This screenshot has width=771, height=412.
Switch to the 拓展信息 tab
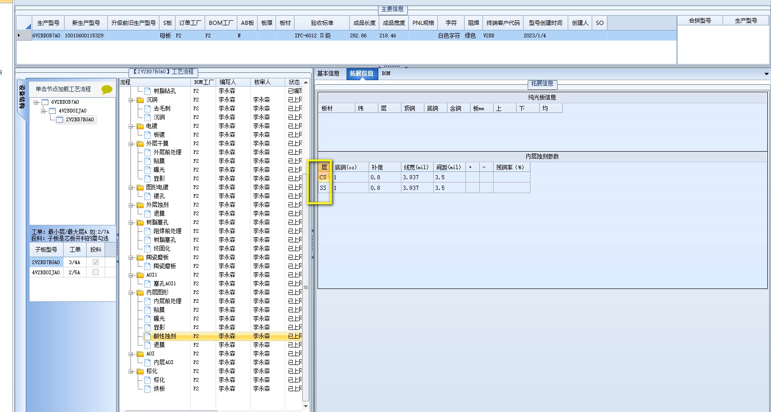click(362, 74)
